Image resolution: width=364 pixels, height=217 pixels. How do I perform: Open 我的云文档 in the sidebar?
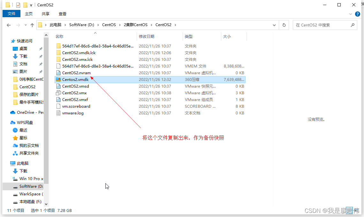point(29,145)
